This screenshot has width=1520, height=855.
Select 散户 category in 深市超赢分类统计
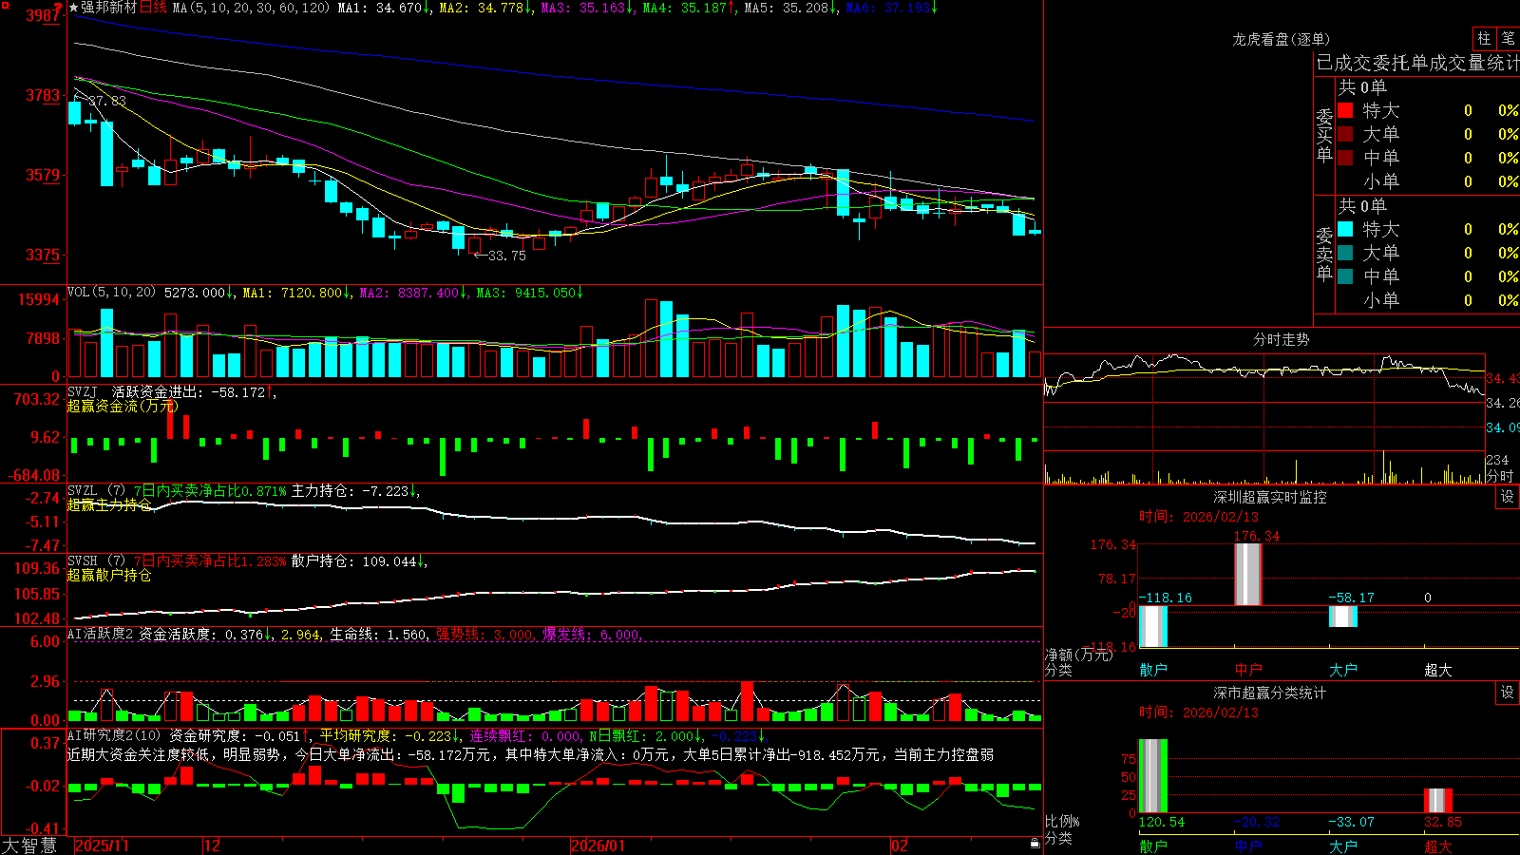(1153, 845)
